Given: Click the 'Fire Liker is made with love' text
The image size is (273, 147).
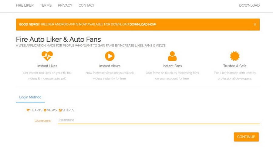Looking at the screenshot, I should [235, 76].
